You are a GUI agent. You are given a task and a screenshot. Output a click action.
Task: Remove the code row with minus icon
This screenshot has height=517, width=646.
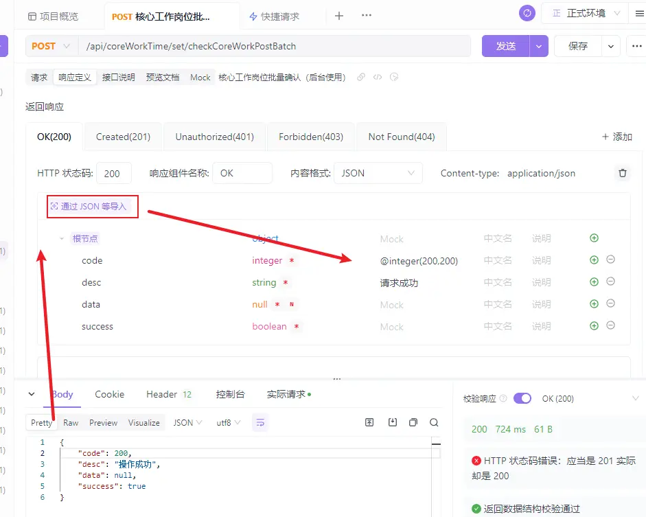610,259
